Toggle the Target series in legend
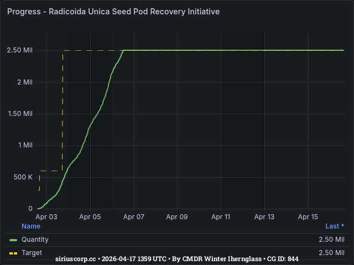The image size is (354, 265). click(x=32, y=253)
